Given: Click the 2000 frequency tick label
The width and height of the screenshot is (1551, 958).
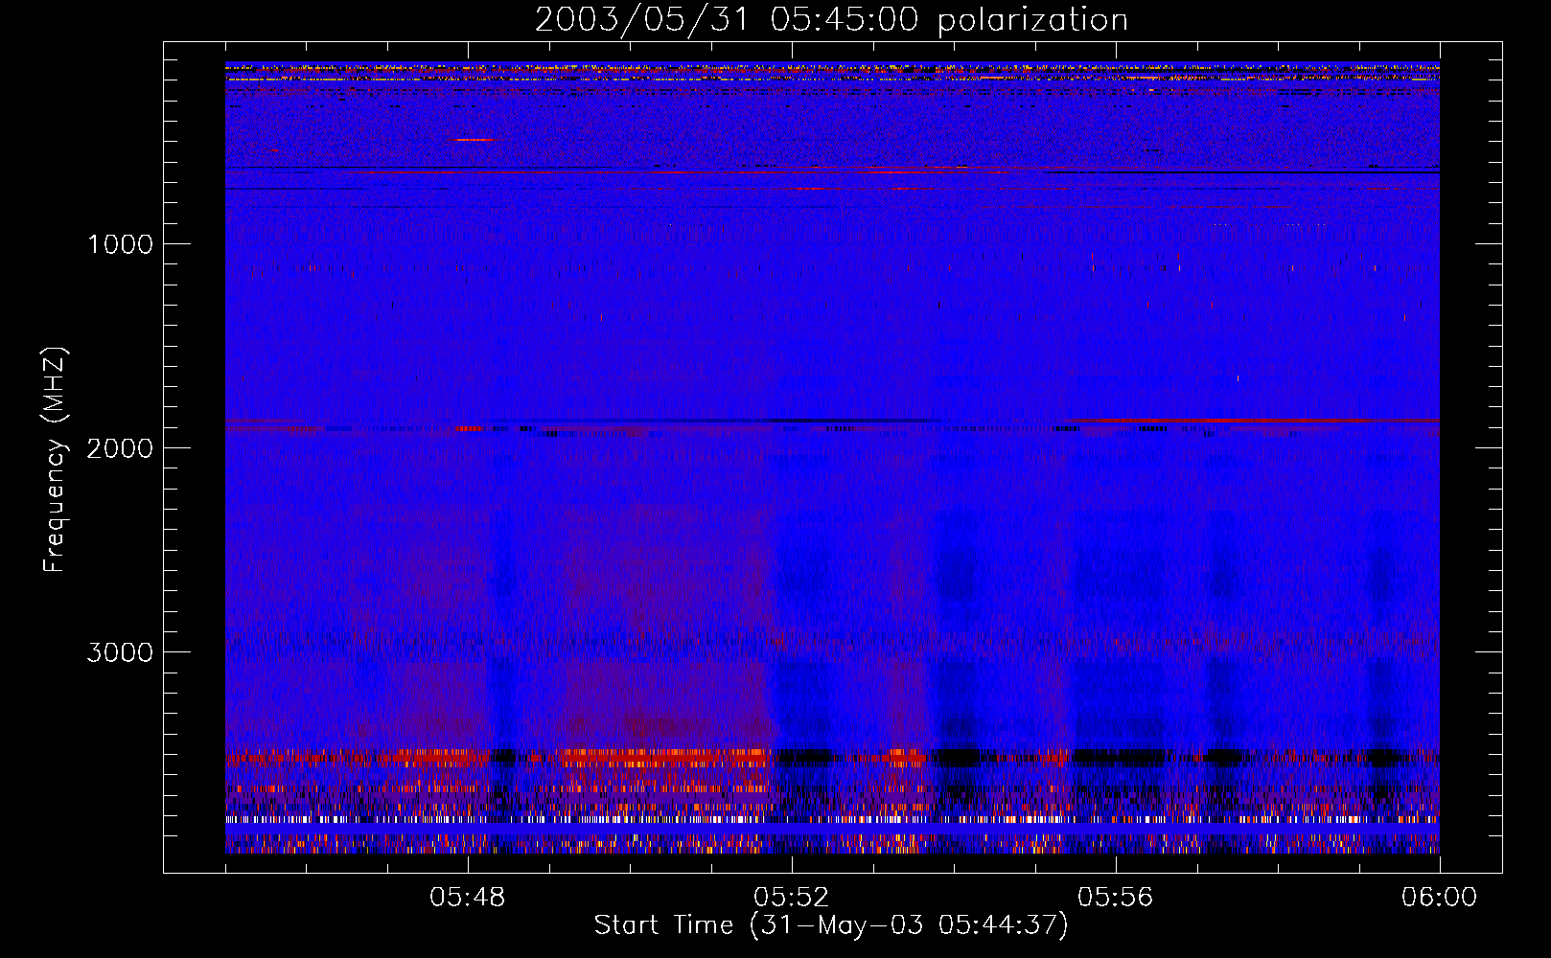Looking at the screenshot, I should [x=120, y=448].
